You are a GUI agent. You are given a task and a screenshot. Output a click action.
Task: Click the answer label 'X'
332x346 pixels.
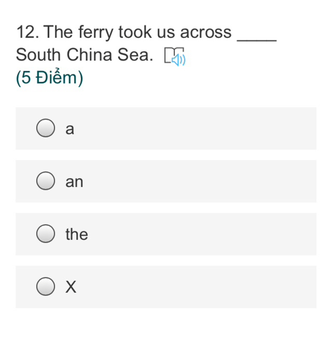point(71,287)
